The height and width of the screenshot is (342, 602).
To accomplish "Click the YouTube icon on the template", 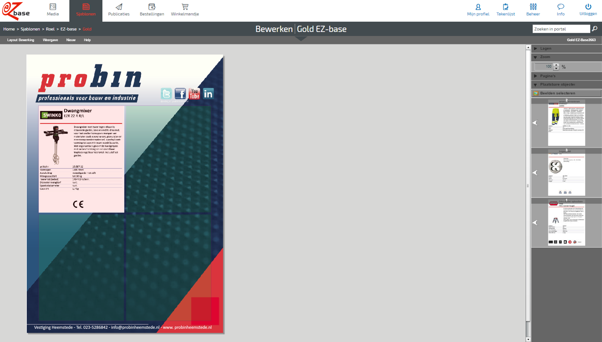I will point(194,94).
